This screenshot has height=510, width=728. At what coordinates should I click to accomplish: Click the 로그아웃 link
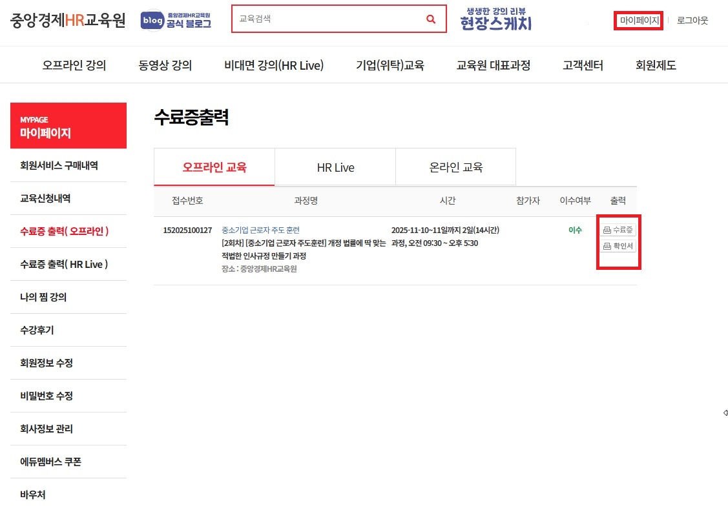point(692,21)
